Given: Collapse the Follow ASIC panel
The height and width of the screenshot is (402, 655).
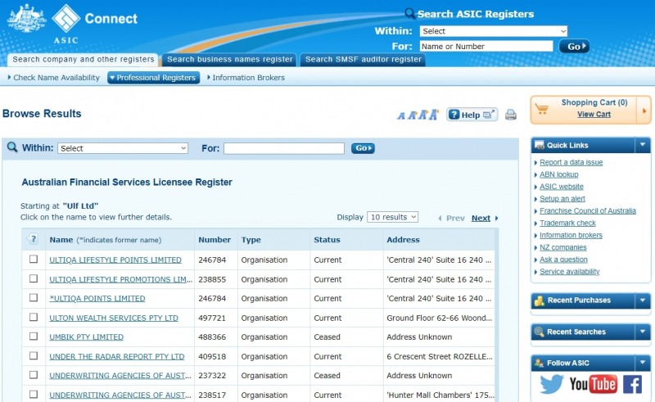Looking at the screenshot, I should click(643, 363).
